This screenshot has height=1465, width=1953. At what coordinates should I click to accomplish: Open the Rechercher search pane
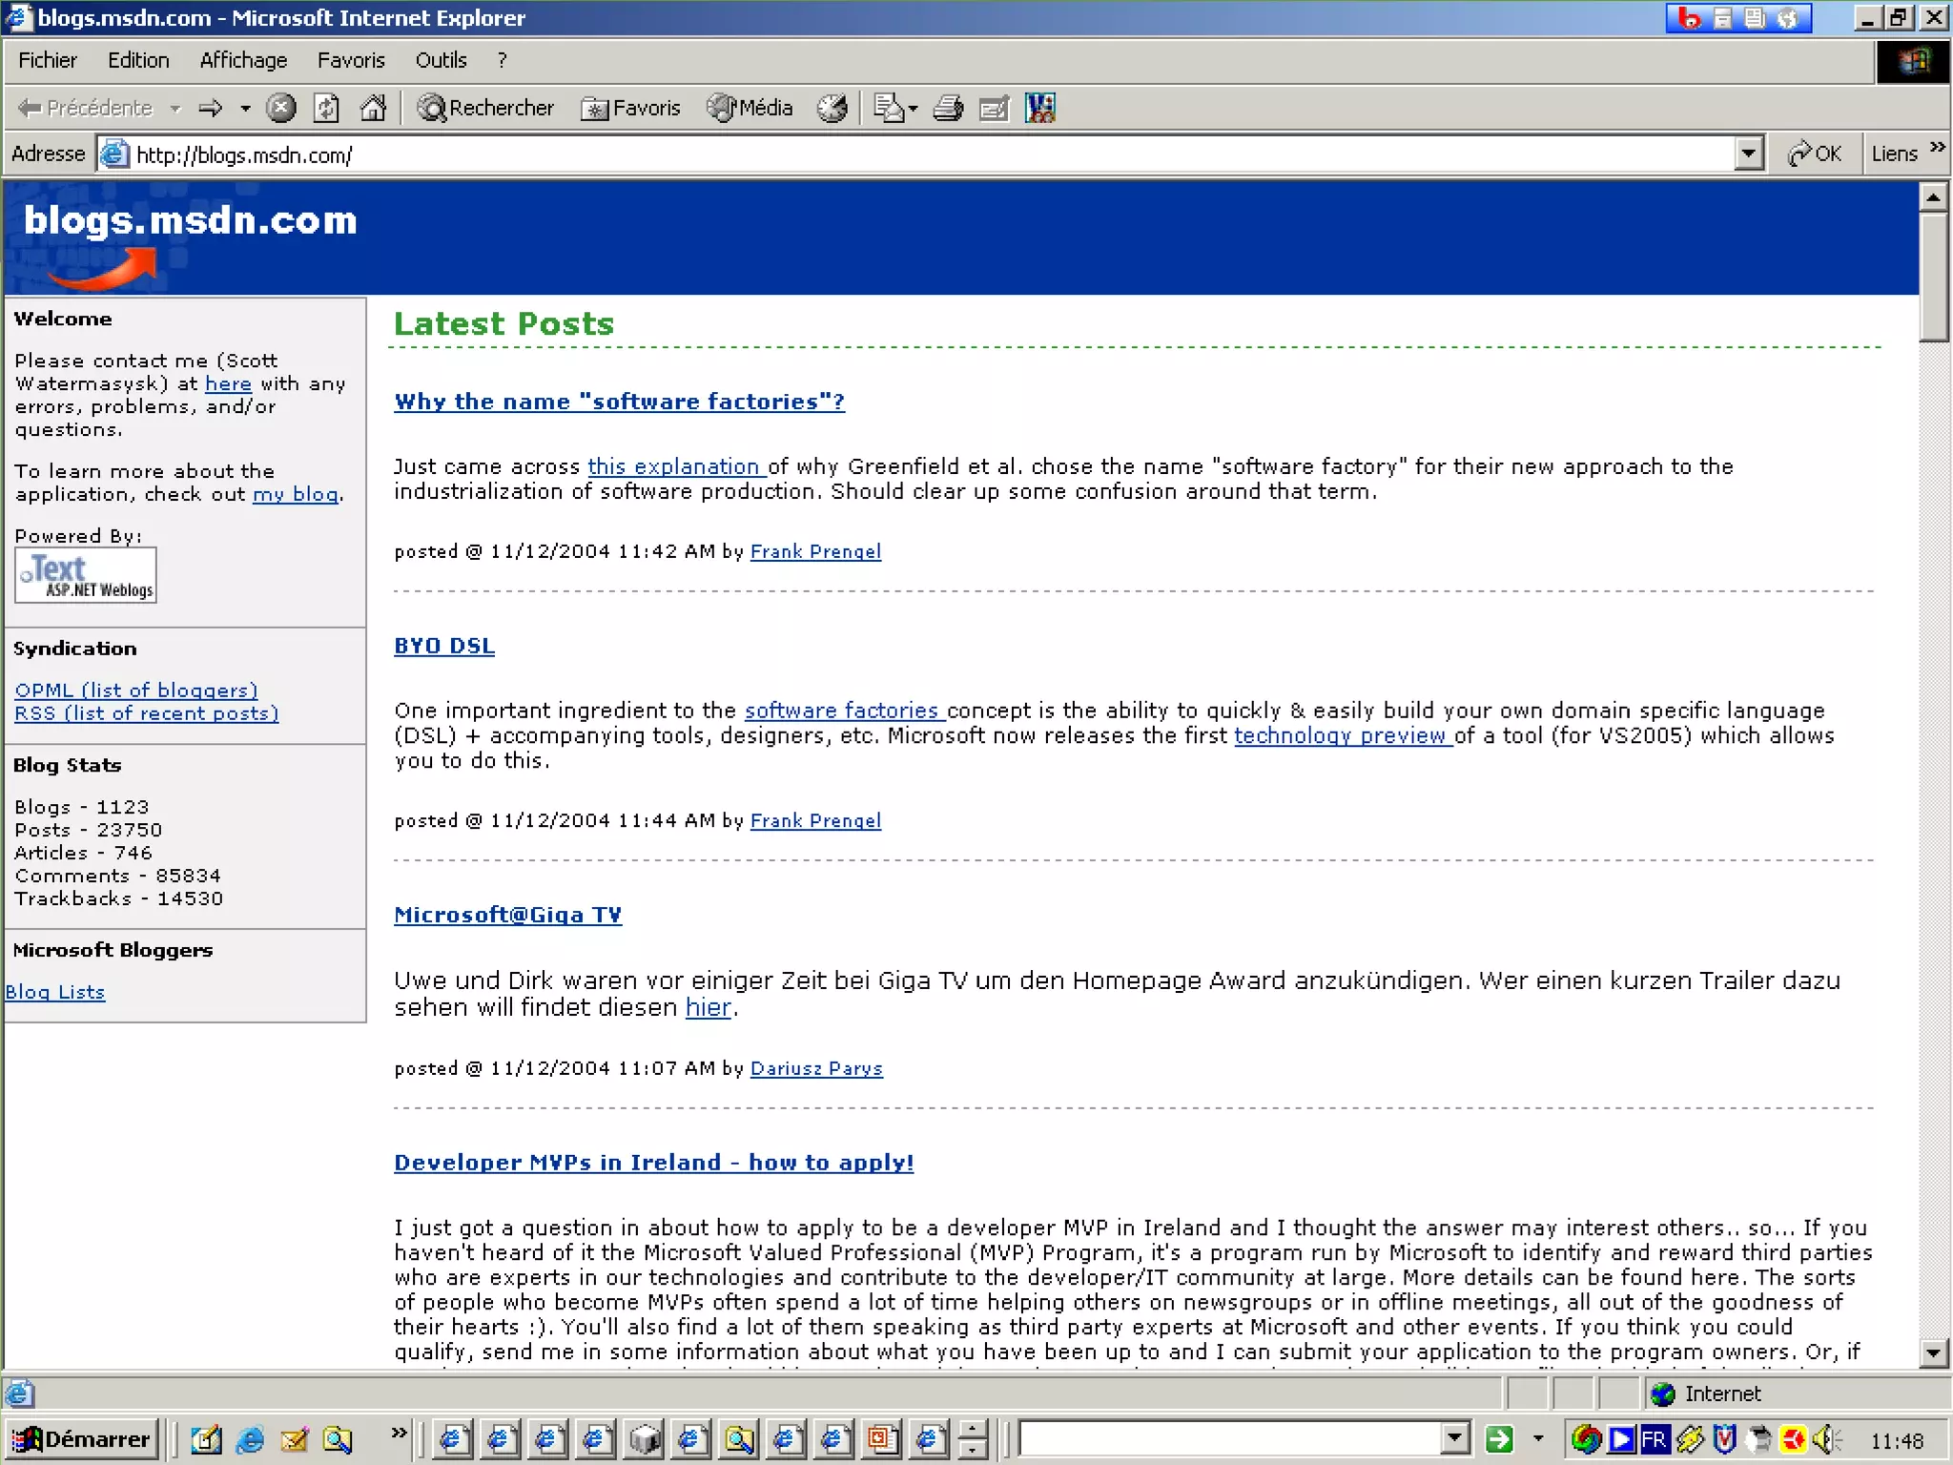tap(486, 108)
